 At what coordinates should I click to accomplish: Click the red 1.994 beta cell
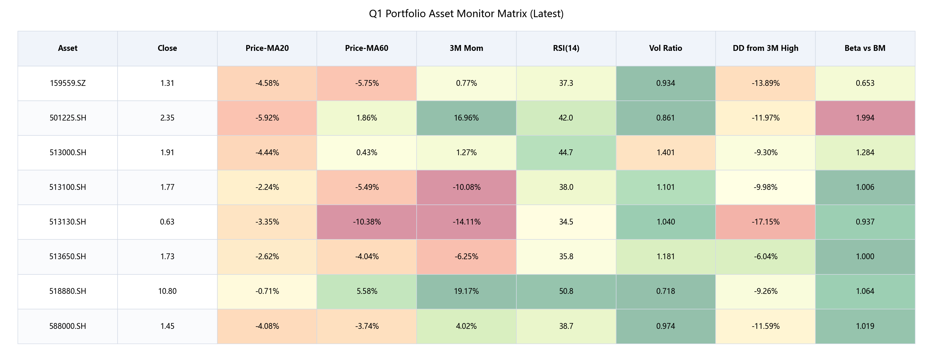(x=865, y=118)
